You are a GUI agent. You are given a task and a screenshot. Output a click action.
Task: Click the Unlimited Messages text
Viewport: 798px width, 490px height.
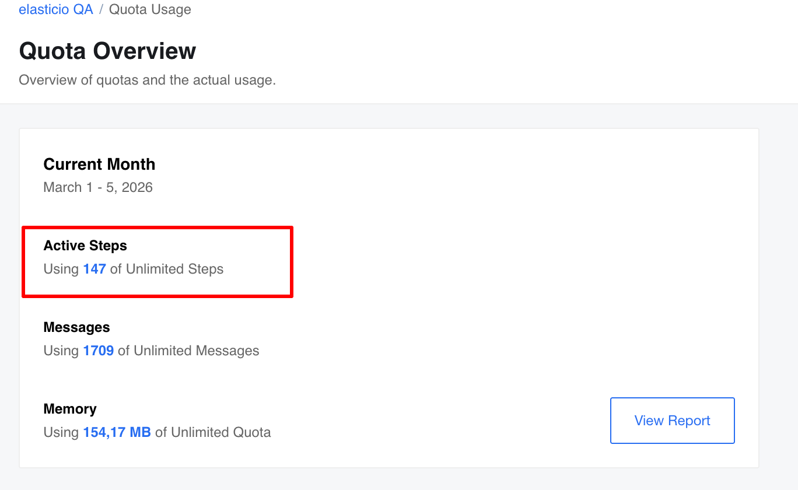(x=196, y=351)
